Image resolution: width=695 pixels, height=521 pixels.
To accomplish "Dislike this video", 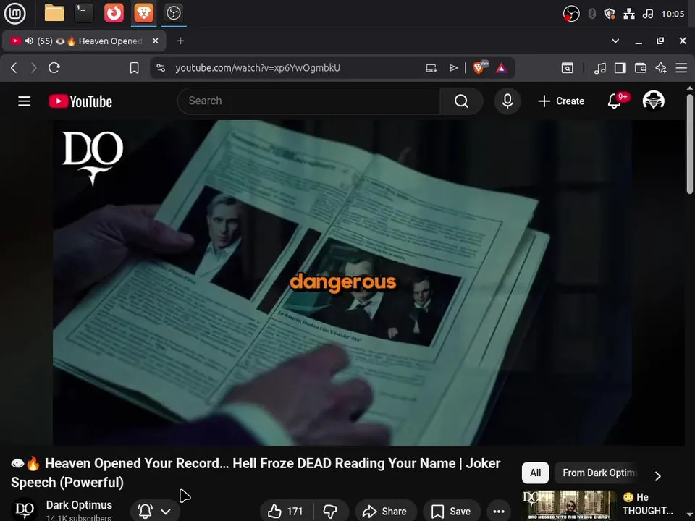I will pyautogui.click(x=331, y=512).
